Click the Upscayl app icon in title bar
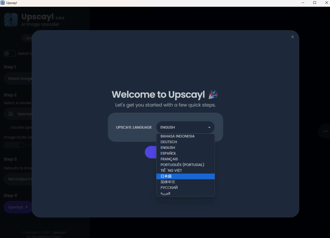Screen dimensions: 330x238 pyautogui.click(x=3, y=3)
